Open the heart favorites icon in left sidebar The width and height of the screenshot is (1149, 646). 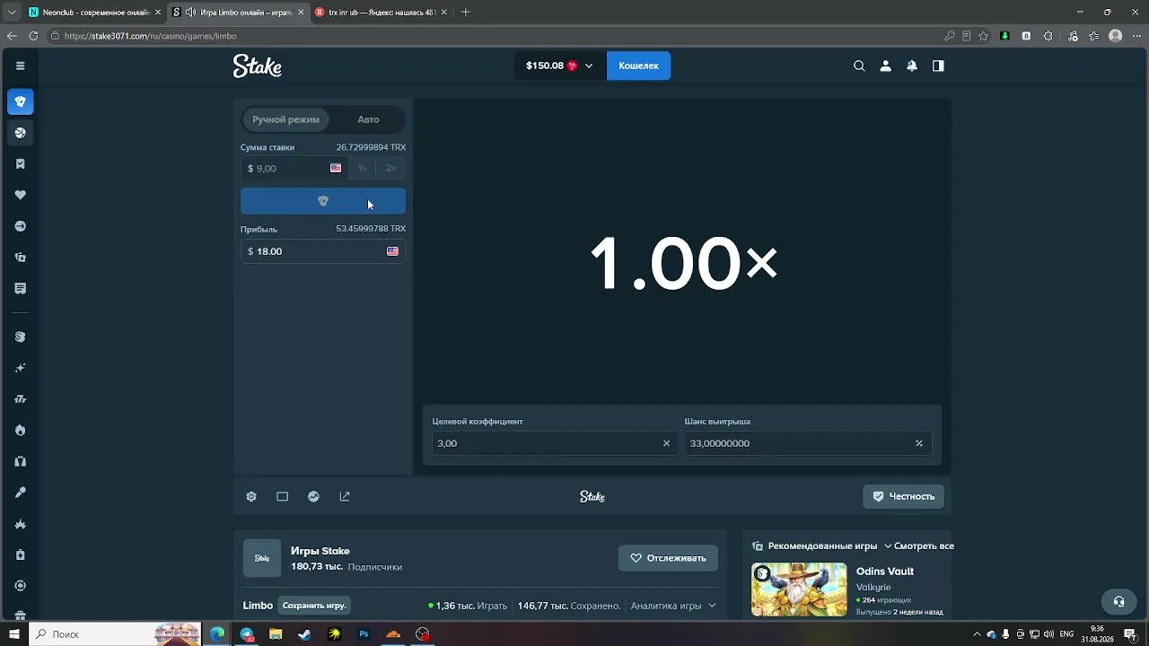(21, 195)
